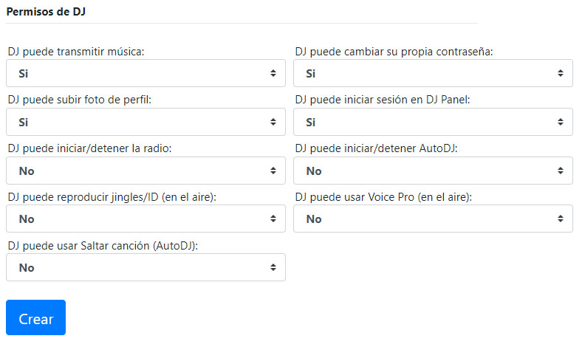Click the blue Crear button

35,318
